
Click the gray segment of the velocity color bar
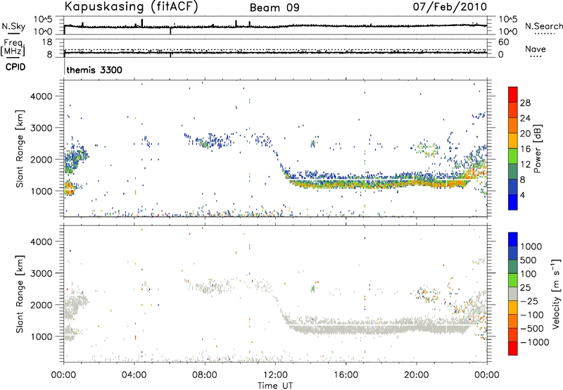(x=513, y=294)
